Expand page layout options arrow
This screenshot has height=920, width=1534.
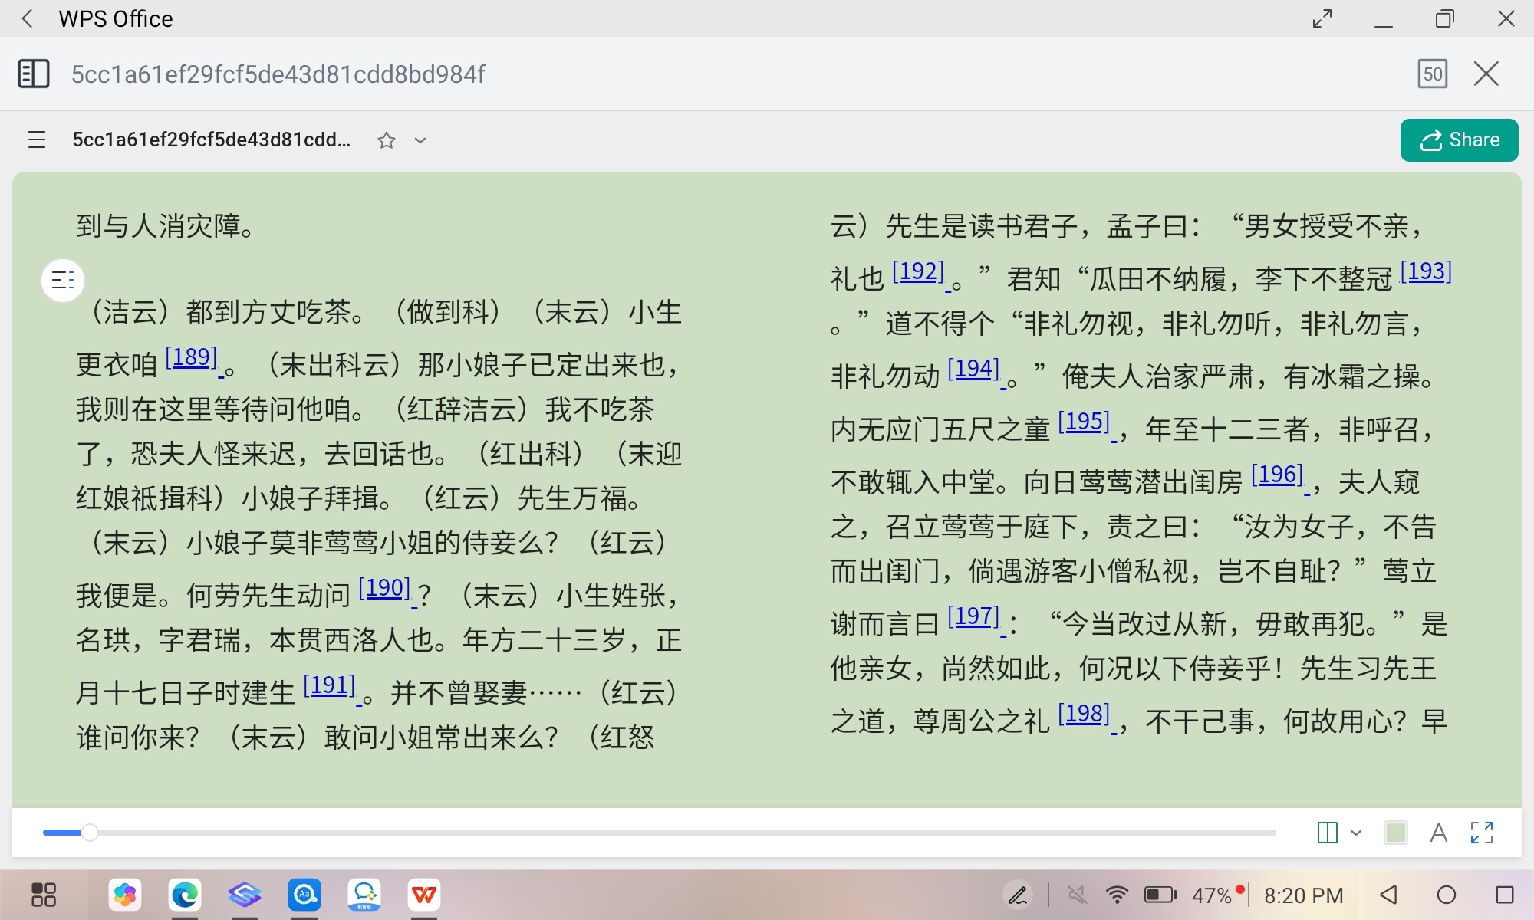[x=1356, y=833]
